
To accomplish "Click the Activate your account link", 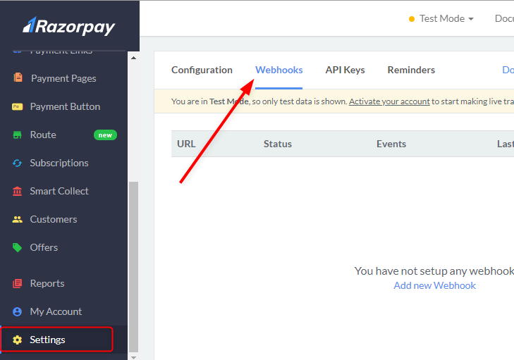I will (389, 101).
